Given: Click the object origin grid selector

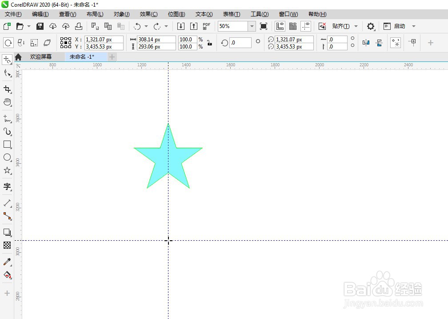Looking at the screenshot, I should point(66,43).
